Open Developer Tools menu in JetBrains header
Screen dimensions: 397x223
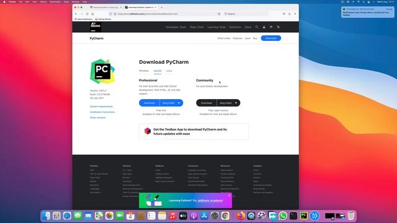tap(176, 27)
